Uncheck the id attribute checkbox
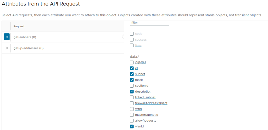This screenshot has width=268, height=130. (x=132, y=68)
